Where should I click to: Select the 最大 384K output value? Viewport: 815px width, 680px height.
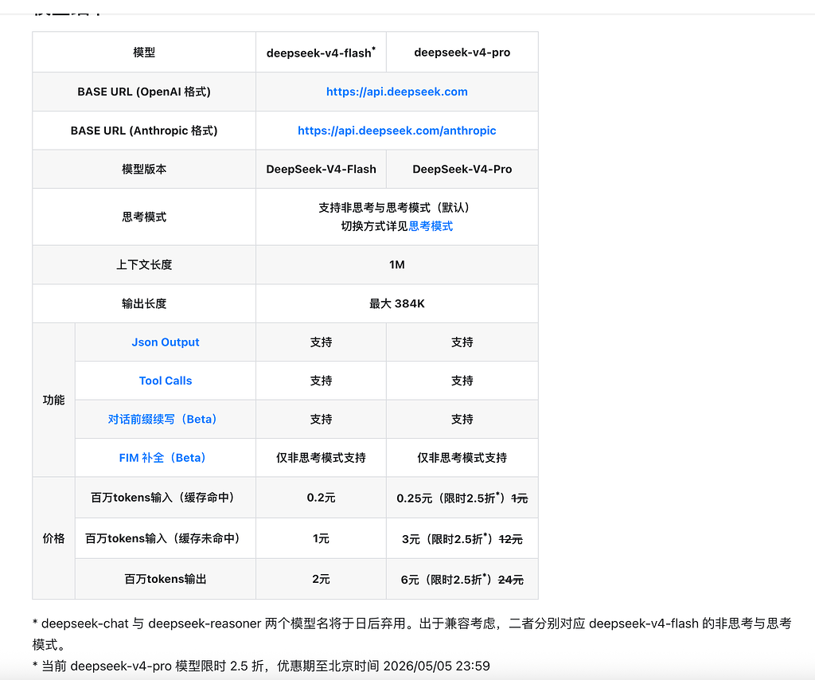tap(396, 303)
